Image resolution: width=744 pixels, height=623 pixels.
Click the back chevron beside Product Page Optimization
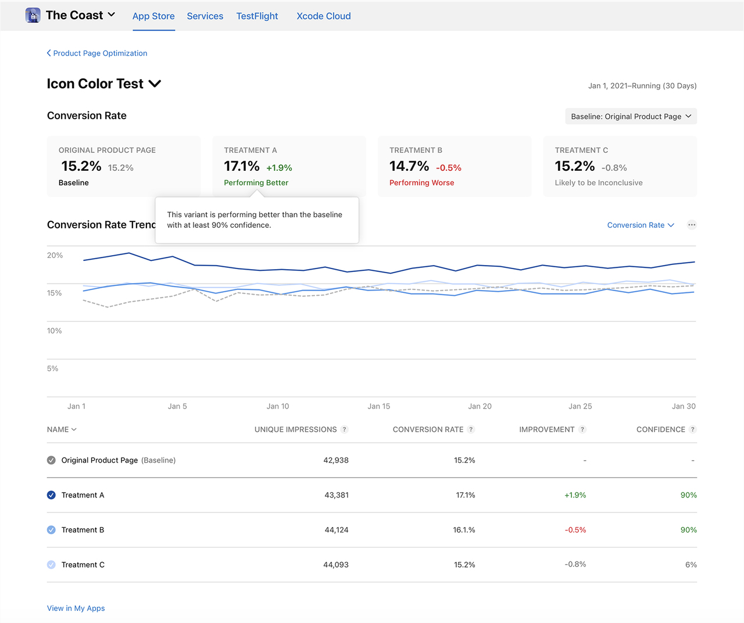tap(49, 53)
